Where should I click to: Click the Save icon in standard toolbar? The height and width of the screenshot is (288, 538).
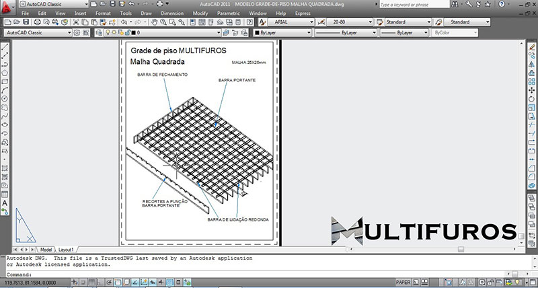(26, 22)
